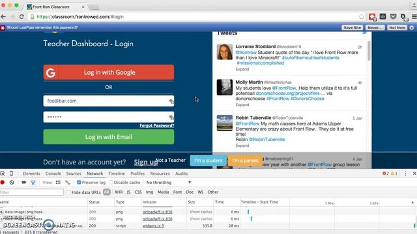
Task: Dismiss the LastPass notification bar
Action: pyautogui.click(x=411, y=27)
